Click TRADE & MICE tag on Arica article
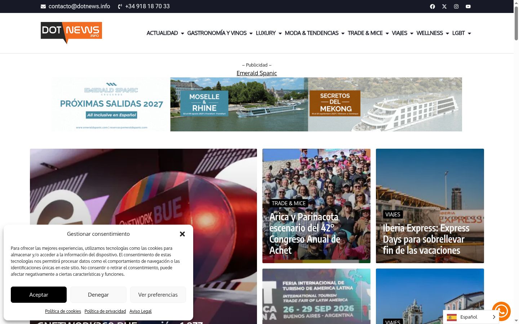Image resolution: width=519 pixels, height=324 pixels. pyautogui.click(x=289, y=203)
